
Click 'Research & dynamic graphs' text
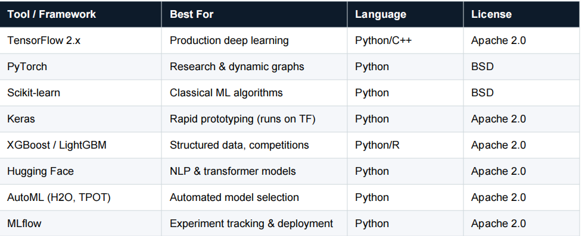point(237,67)
